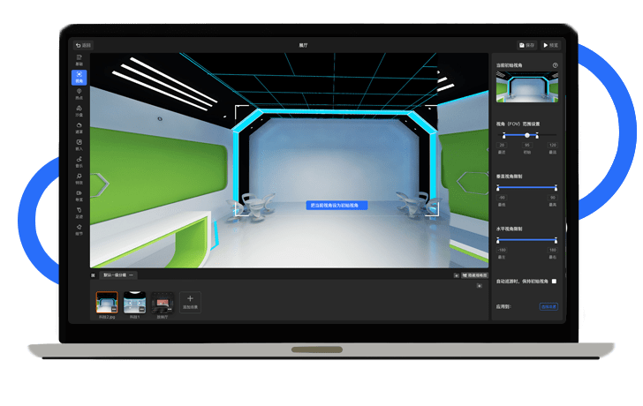Click 把当前视角设为初始视角 button in the viewport

click(337, 205)
